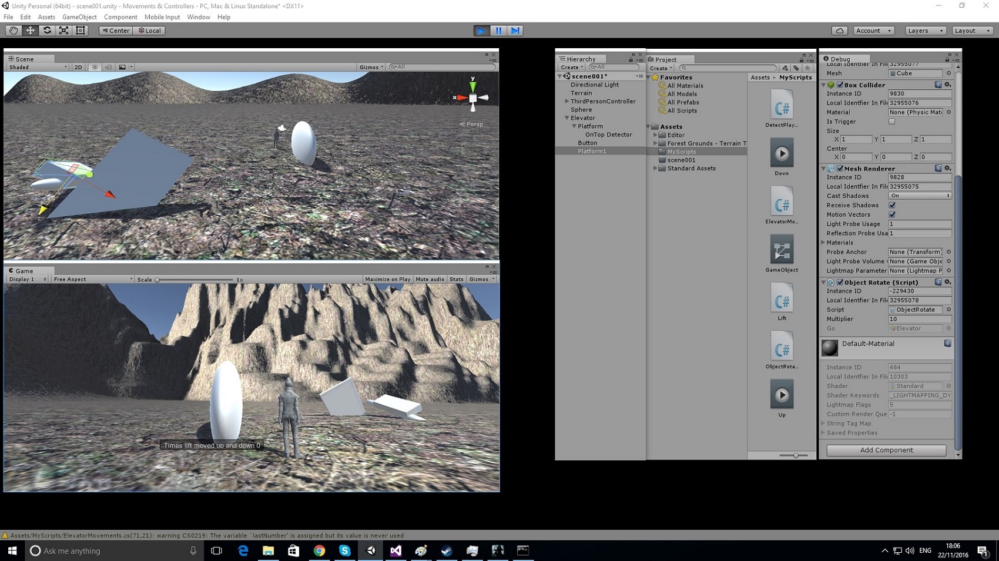This screenshot has width=999, height=561.
Task: Open Account dropdown
Action: [873, 31]
